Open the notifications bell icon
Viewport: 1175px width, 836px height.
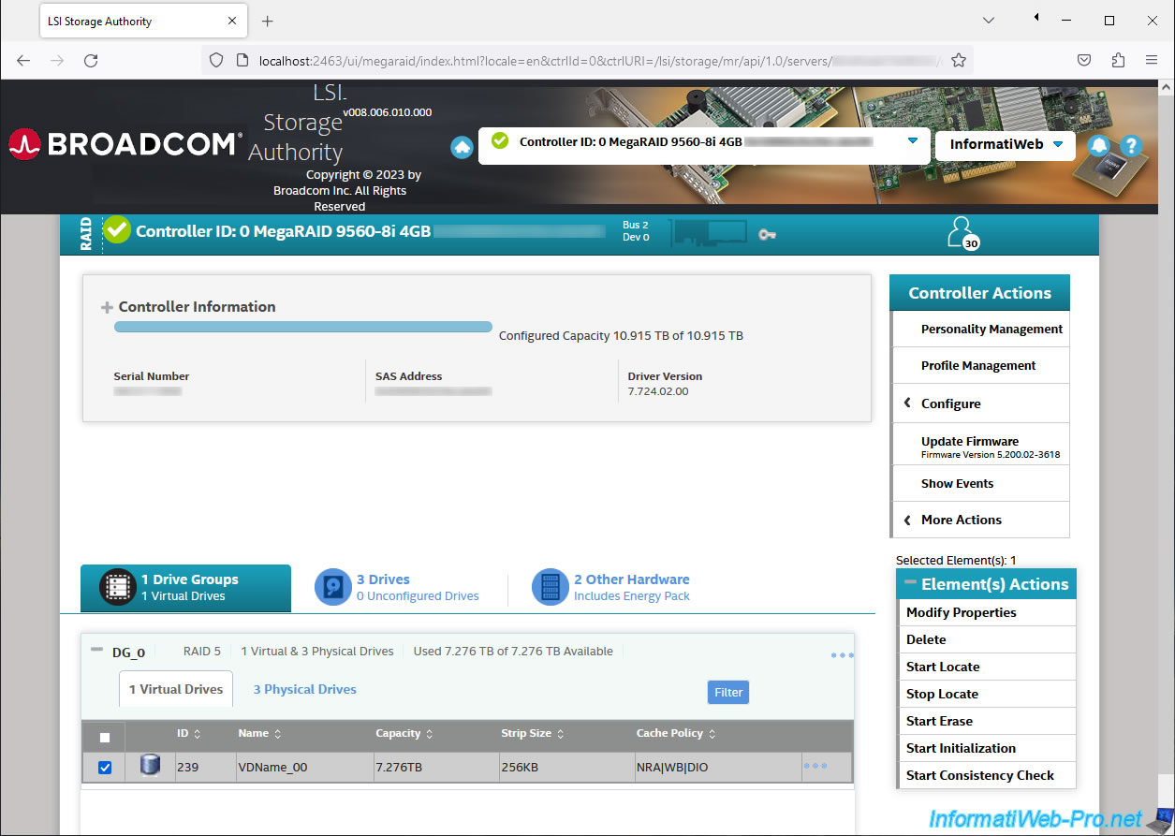pos(1098,145)
